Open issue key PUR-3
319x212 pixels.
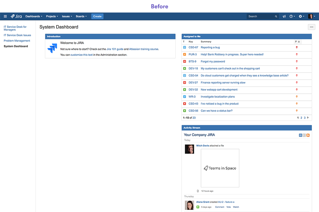click(193, 54)
